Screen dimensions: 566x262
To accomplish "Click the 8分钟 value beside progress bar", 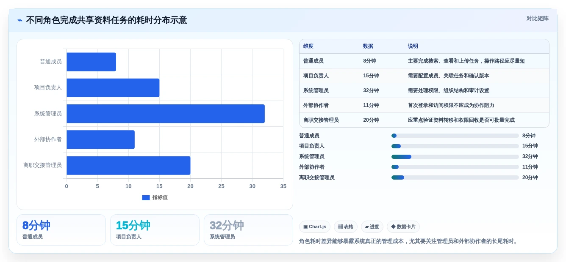I will (529, 136).
